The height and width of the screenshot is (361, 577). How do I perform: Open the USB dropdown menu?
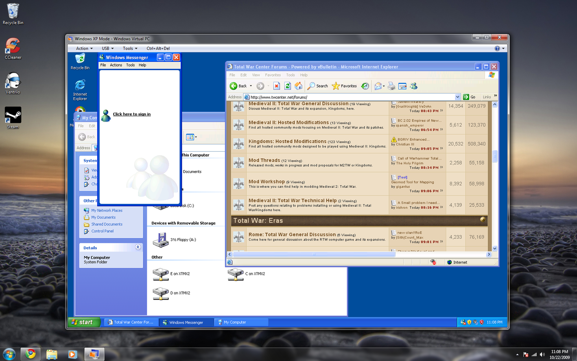point(108,48)
